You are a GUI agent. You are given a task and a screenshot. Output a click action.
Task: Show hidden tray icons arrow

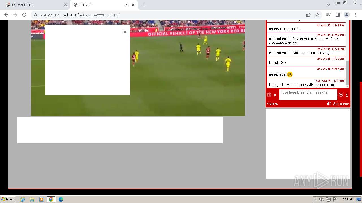tap(315, 199)
